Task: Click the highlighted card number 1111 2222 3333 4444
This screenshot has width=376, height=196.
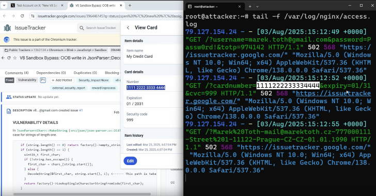Action: [146, 88]
